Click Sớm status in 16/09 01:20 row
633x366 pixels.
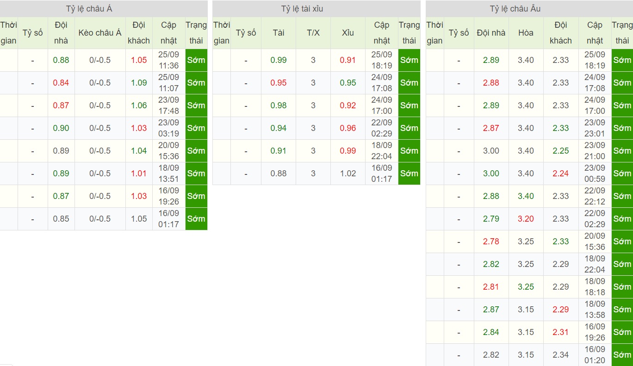pos(622,355)
